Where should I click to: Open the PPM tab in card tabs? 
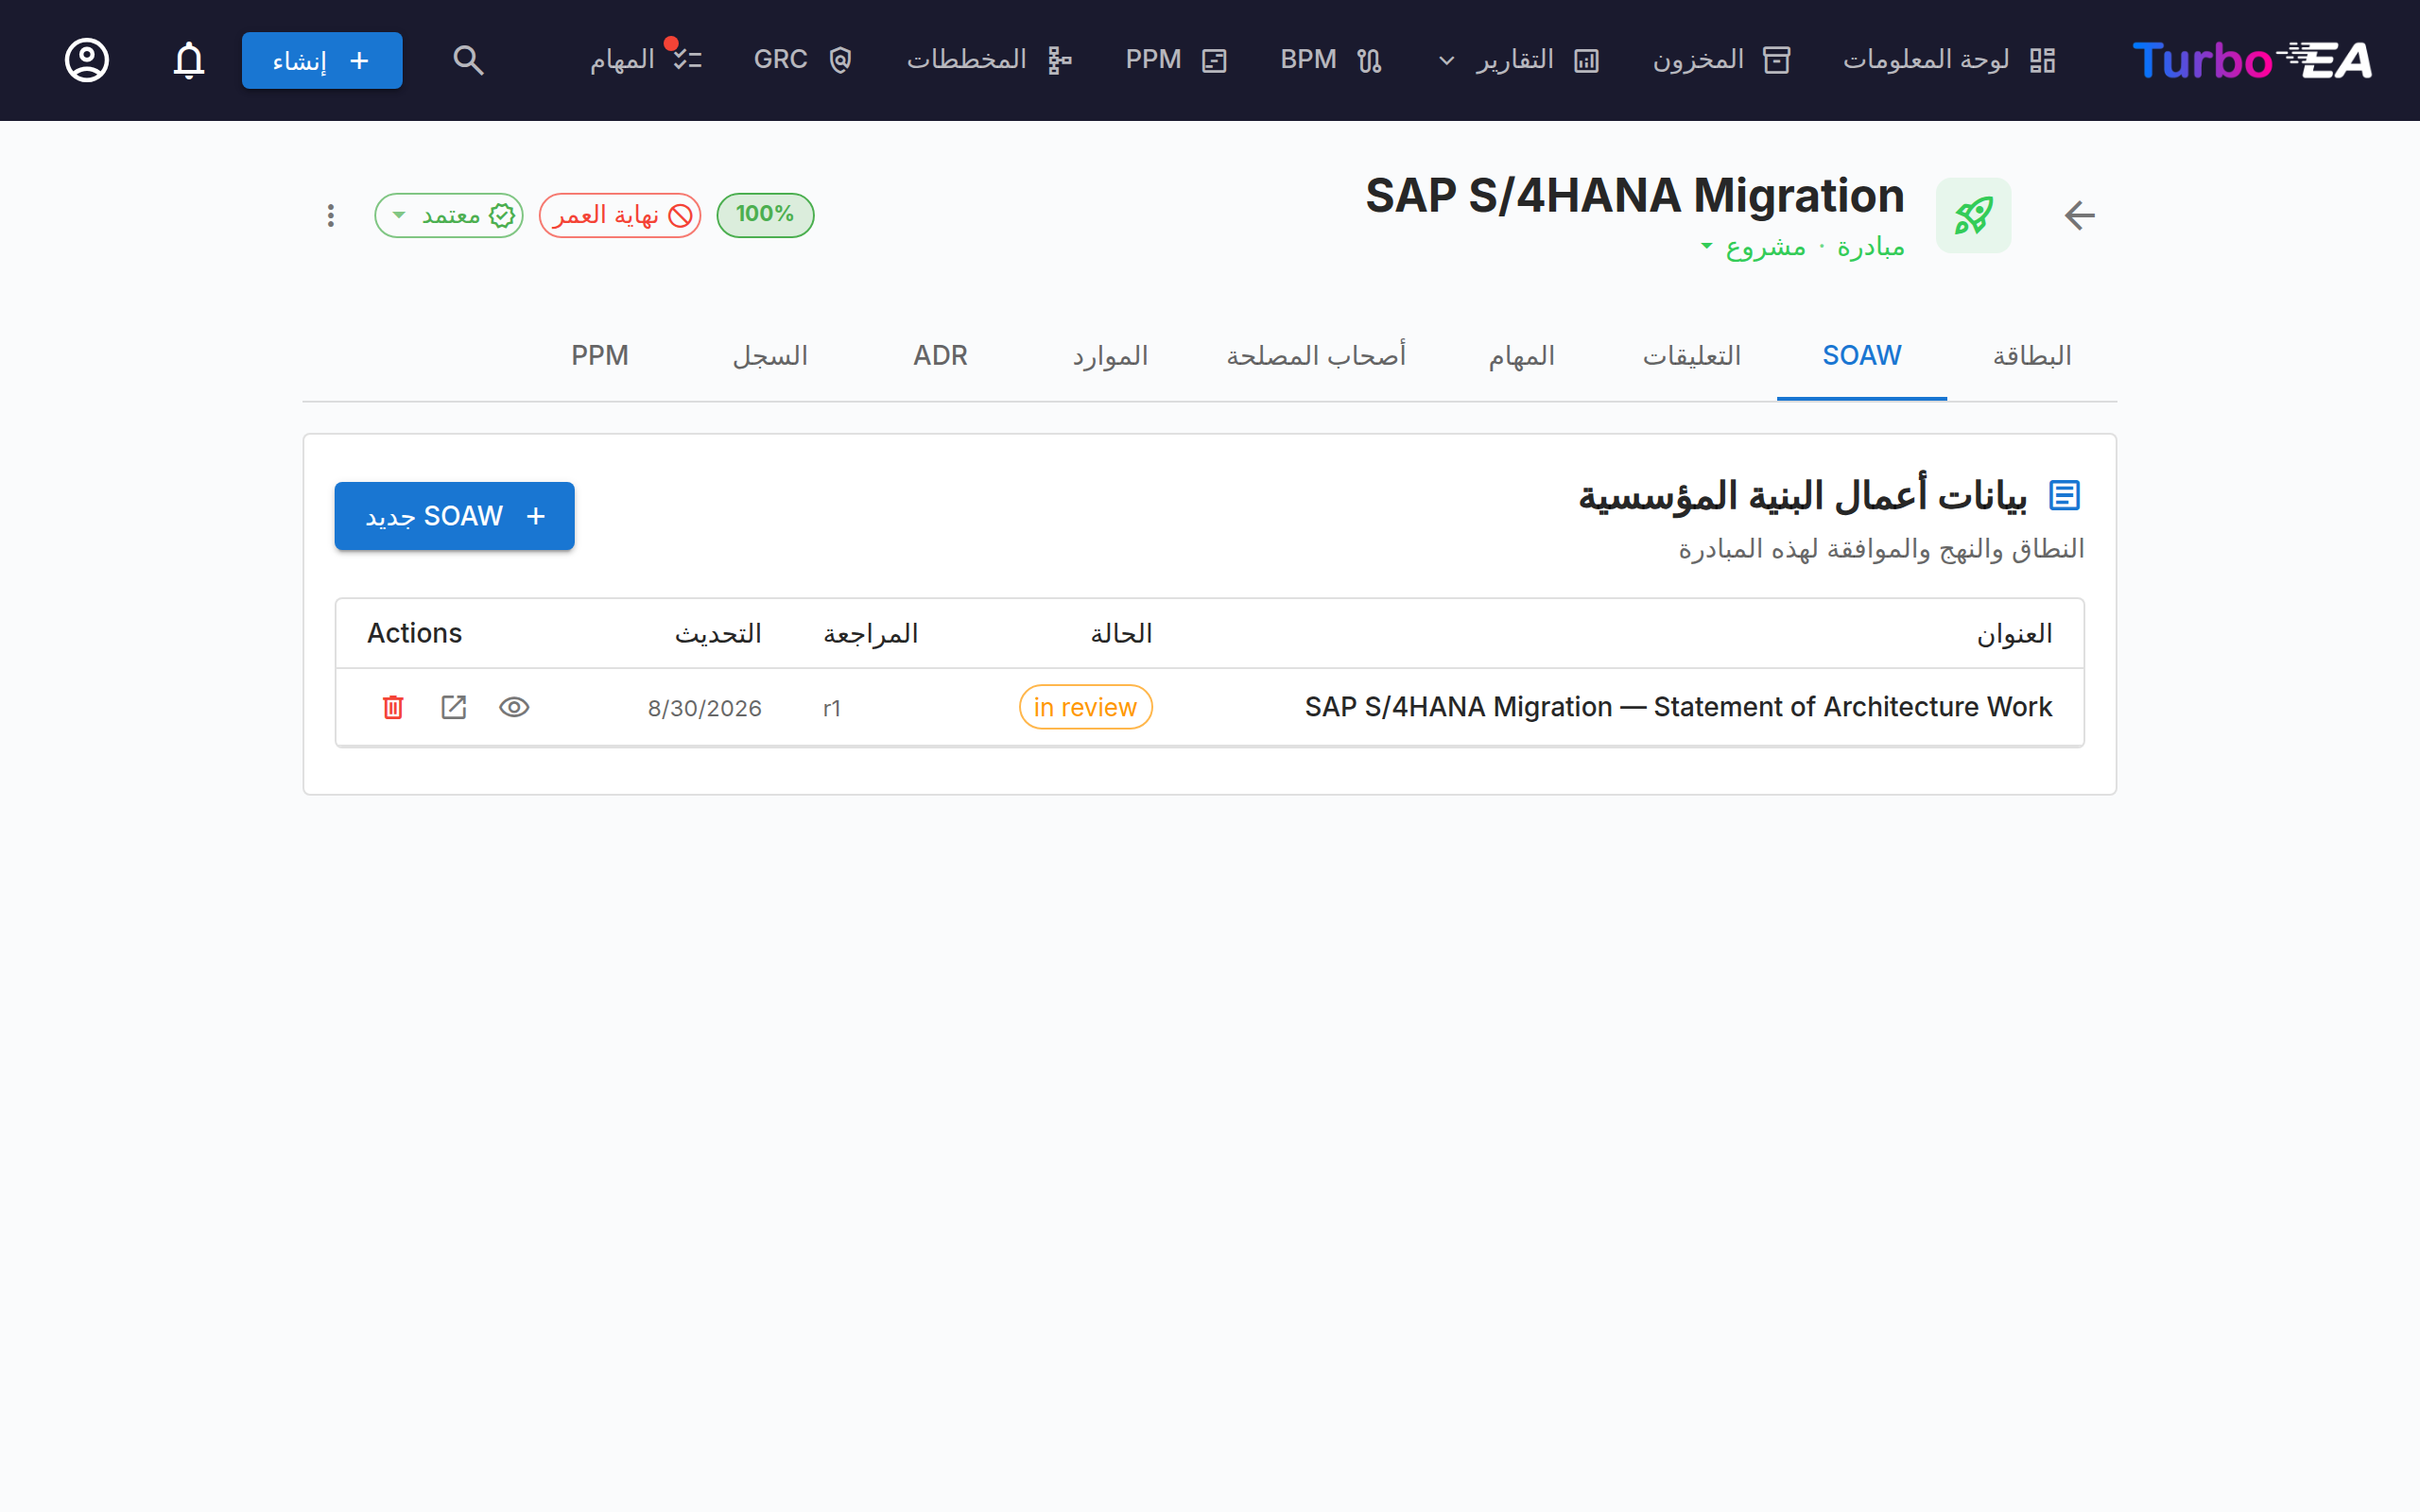(x=600, y=356)
